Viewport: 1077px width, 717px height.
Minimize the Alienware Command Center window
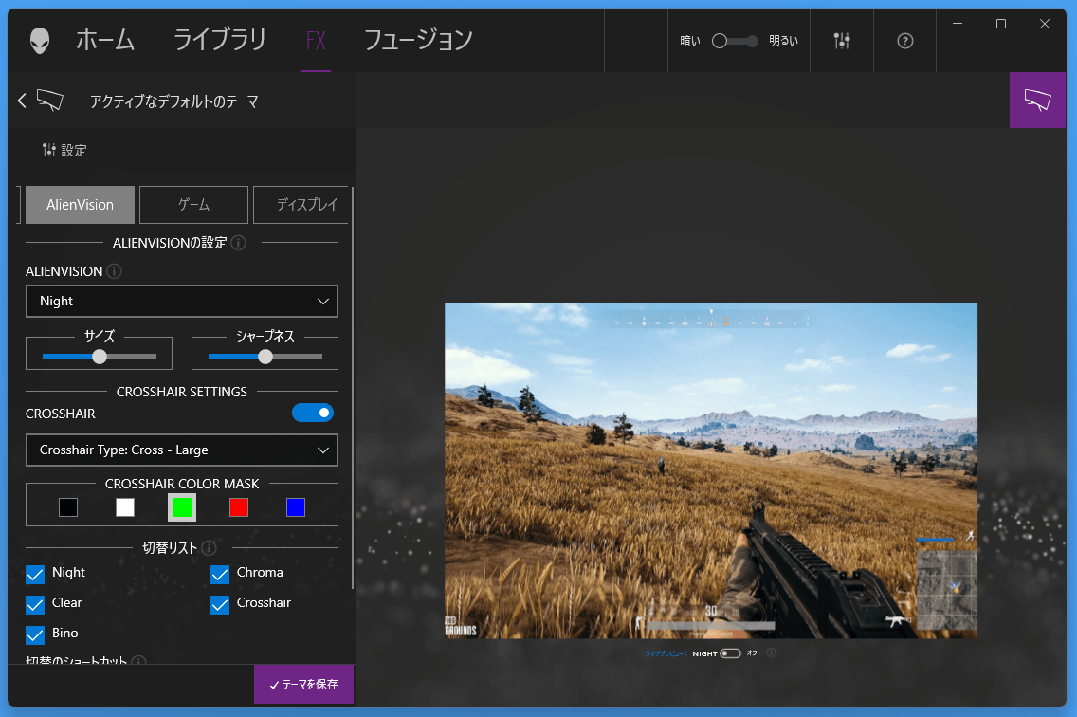pos(958,24)
